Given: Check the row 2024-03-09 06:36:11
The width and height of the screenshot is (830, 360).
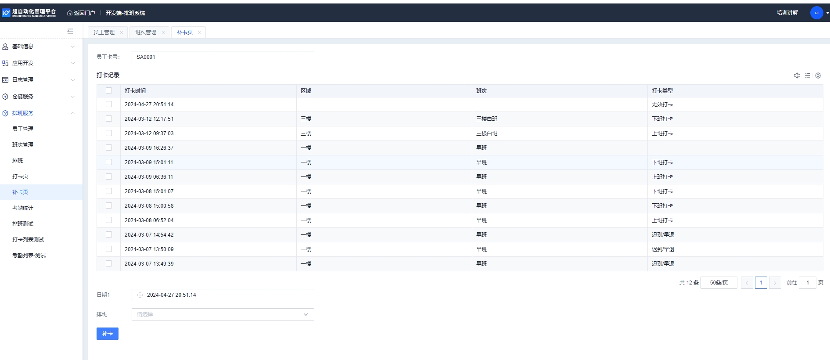Looking at the screenshot, I should pyautogui.click(x=109, y=176).
